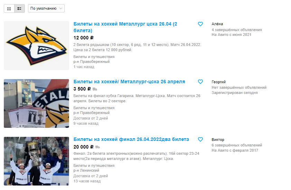This screenshot has width=291, height=190.
Task: View seller Георгий's profile
Action: pos(219,82)
